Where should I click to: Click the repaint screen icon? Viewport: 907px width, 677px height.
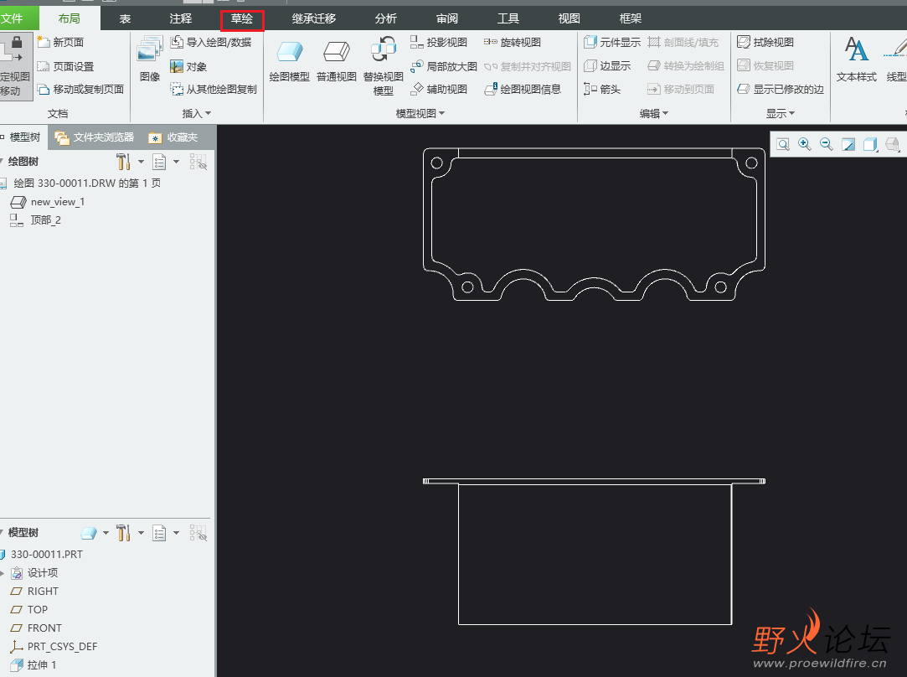click(x=848, y=144)
